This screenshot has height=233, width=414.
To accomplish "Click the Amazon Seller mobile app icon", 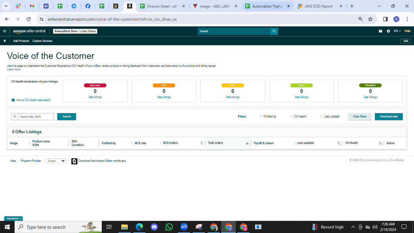I will pos(74,161).
